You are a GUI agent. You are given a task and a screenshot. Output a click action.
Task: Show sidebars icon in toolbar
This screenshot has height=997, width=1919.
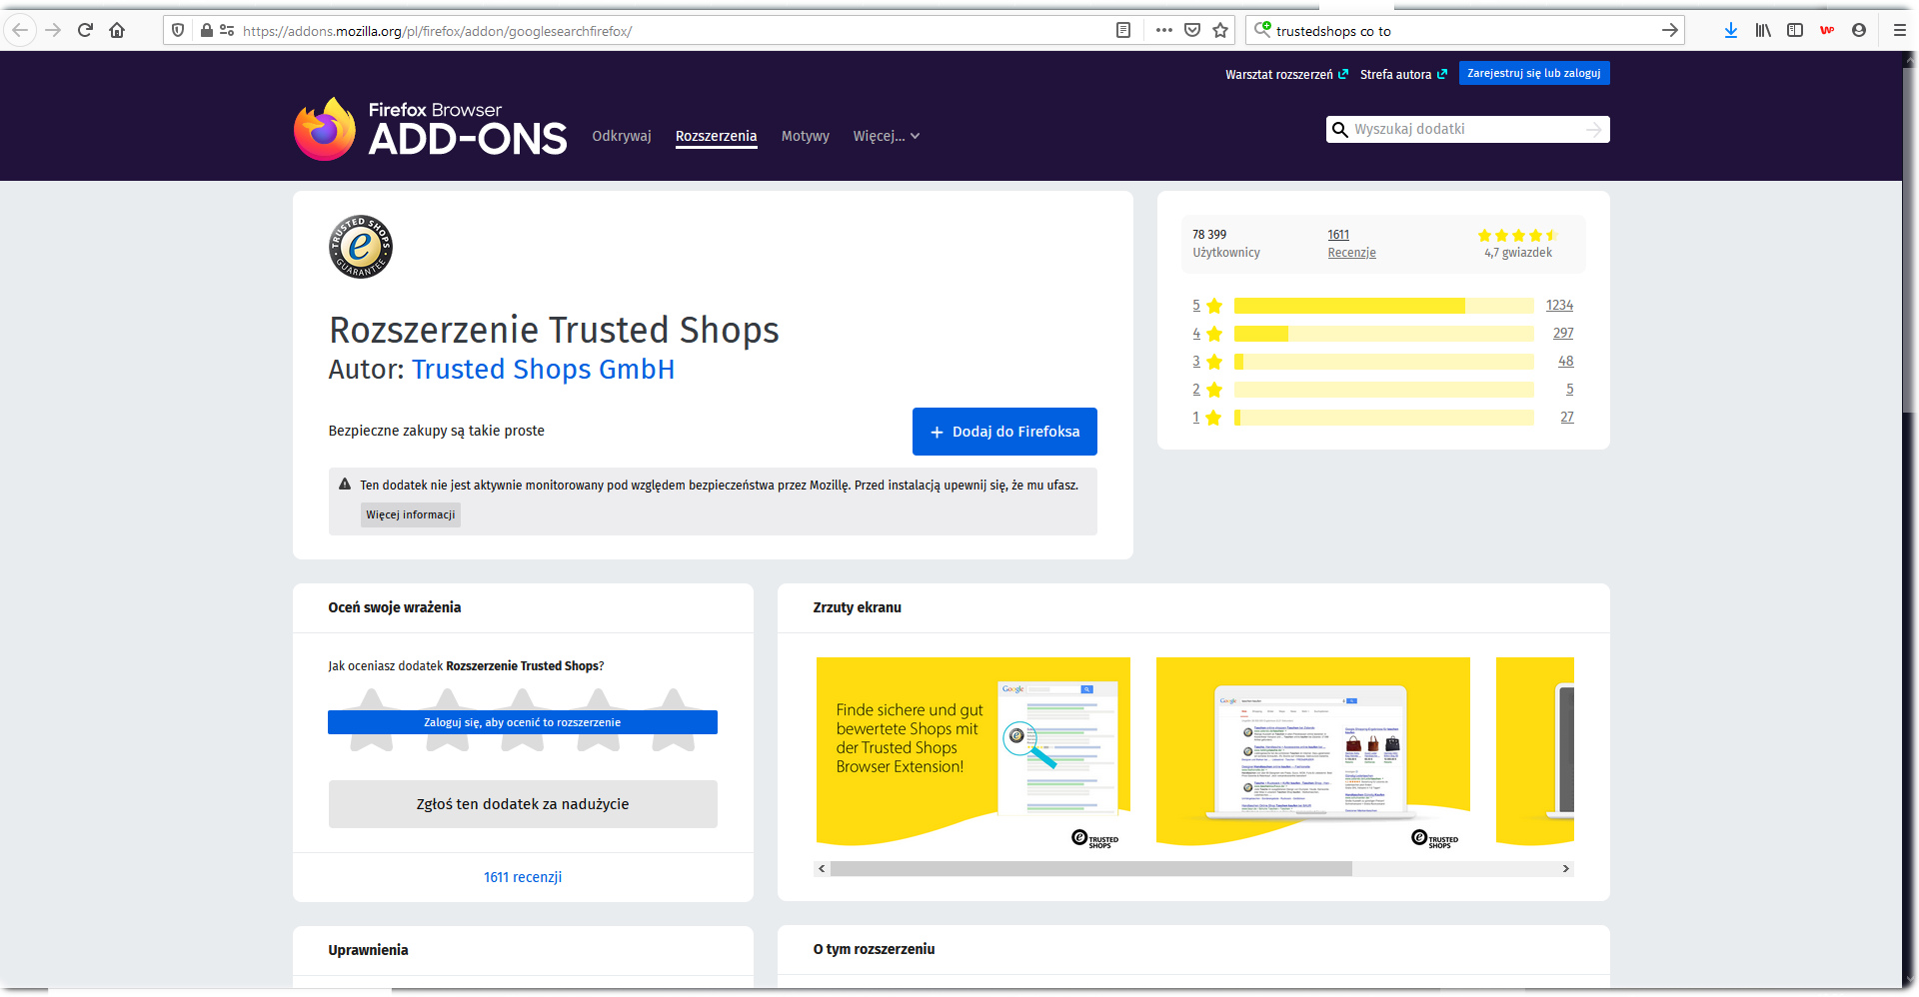click(1795, 30)
